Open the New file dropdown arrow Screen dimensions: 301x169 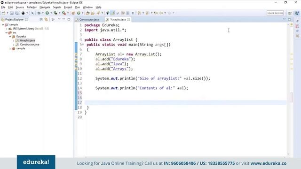click(x=8, y=13)
